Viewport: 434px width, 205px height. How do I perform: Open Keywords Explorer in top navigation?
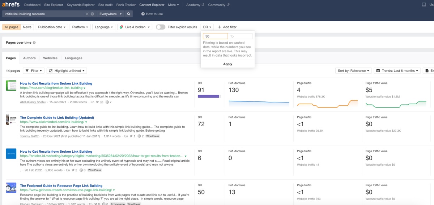click(80, 5)
